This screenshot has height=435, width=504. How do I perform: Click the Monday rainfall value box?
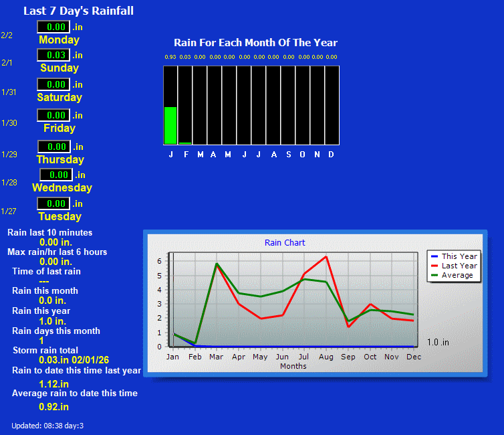(53, 27)
